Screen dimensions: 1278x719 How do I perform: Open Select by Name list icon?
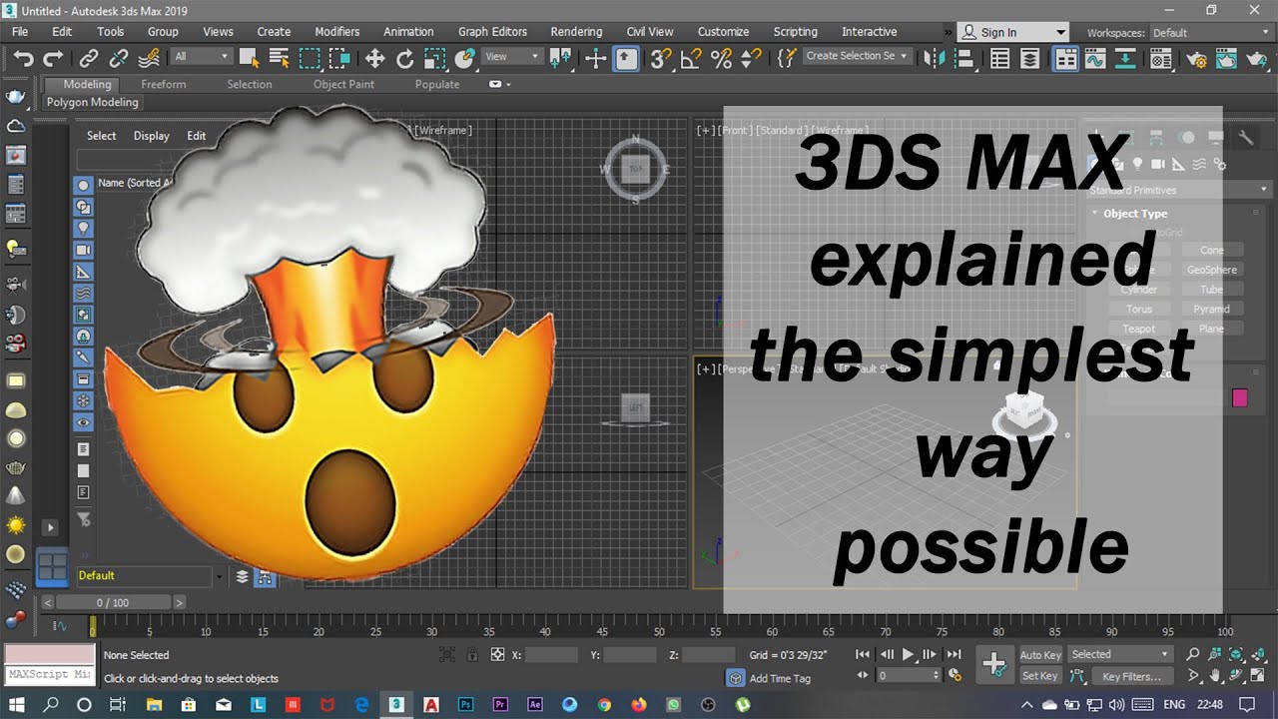coord(280,58)
